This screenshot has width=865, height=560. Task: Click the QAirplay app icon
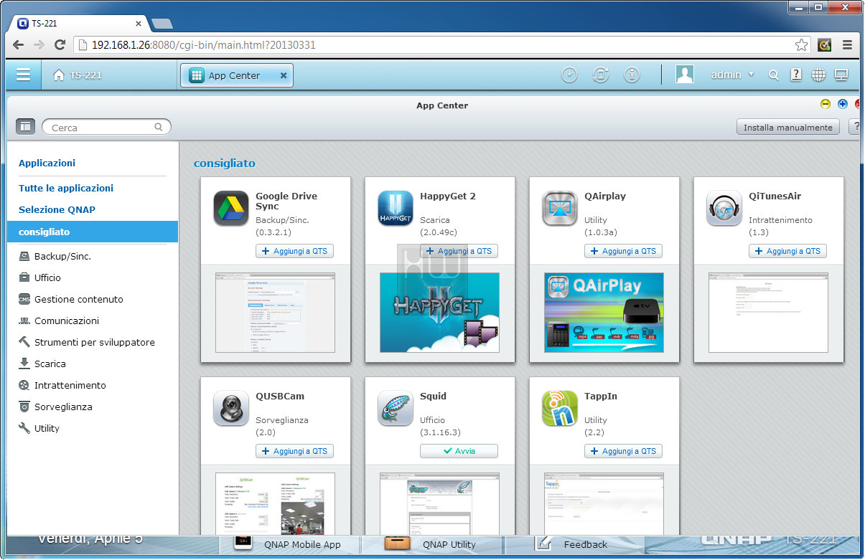(x=560, y=209)
